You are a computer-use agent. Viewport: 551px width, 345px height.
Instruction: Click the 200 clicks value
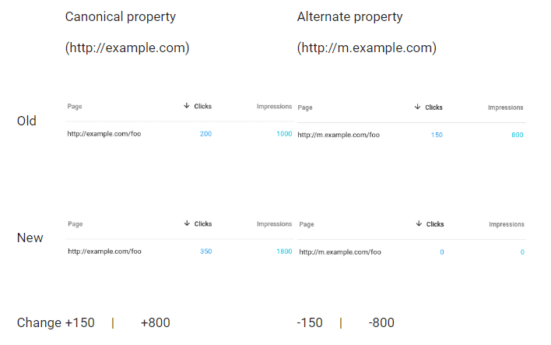205,134
